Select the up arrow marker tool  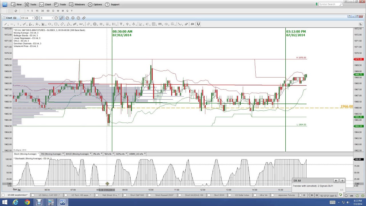point(127,24)
